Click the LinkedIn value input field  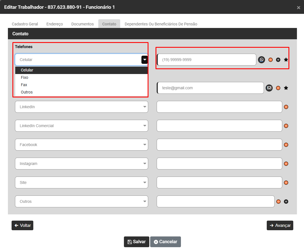(219, 107)
